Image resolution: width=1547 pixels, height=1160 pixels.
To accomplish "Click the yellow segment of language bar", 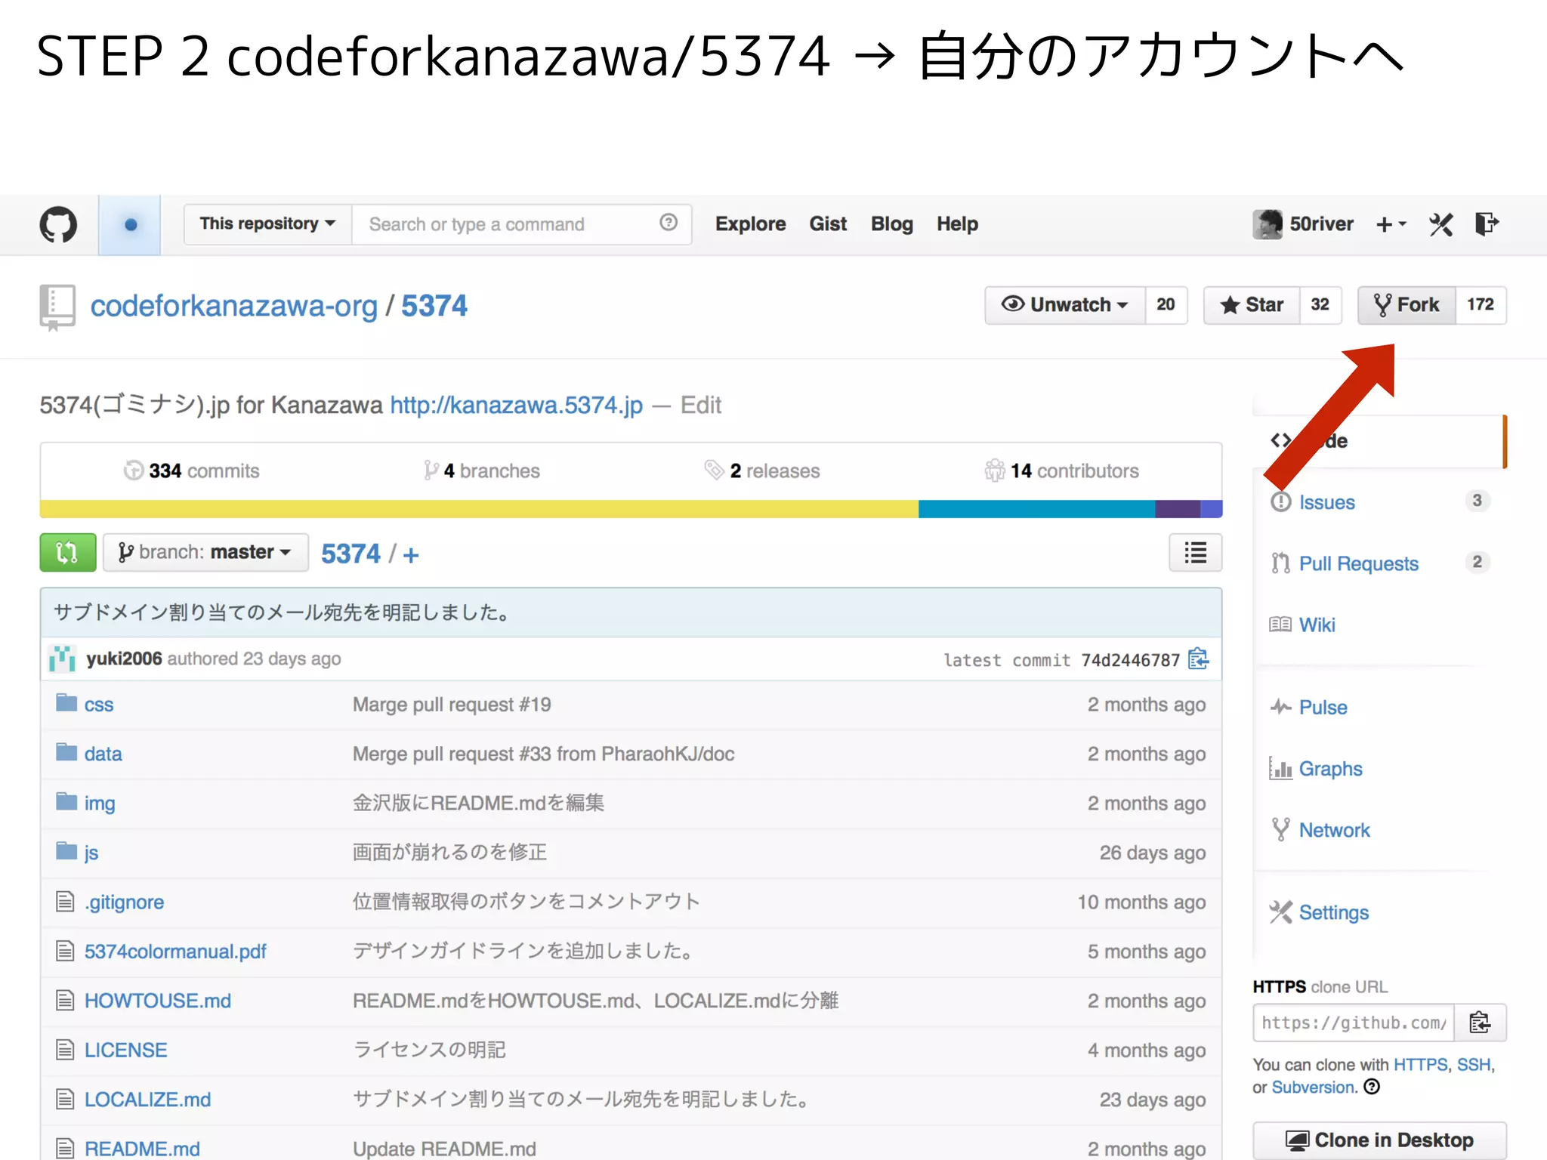I will [479, 509].
